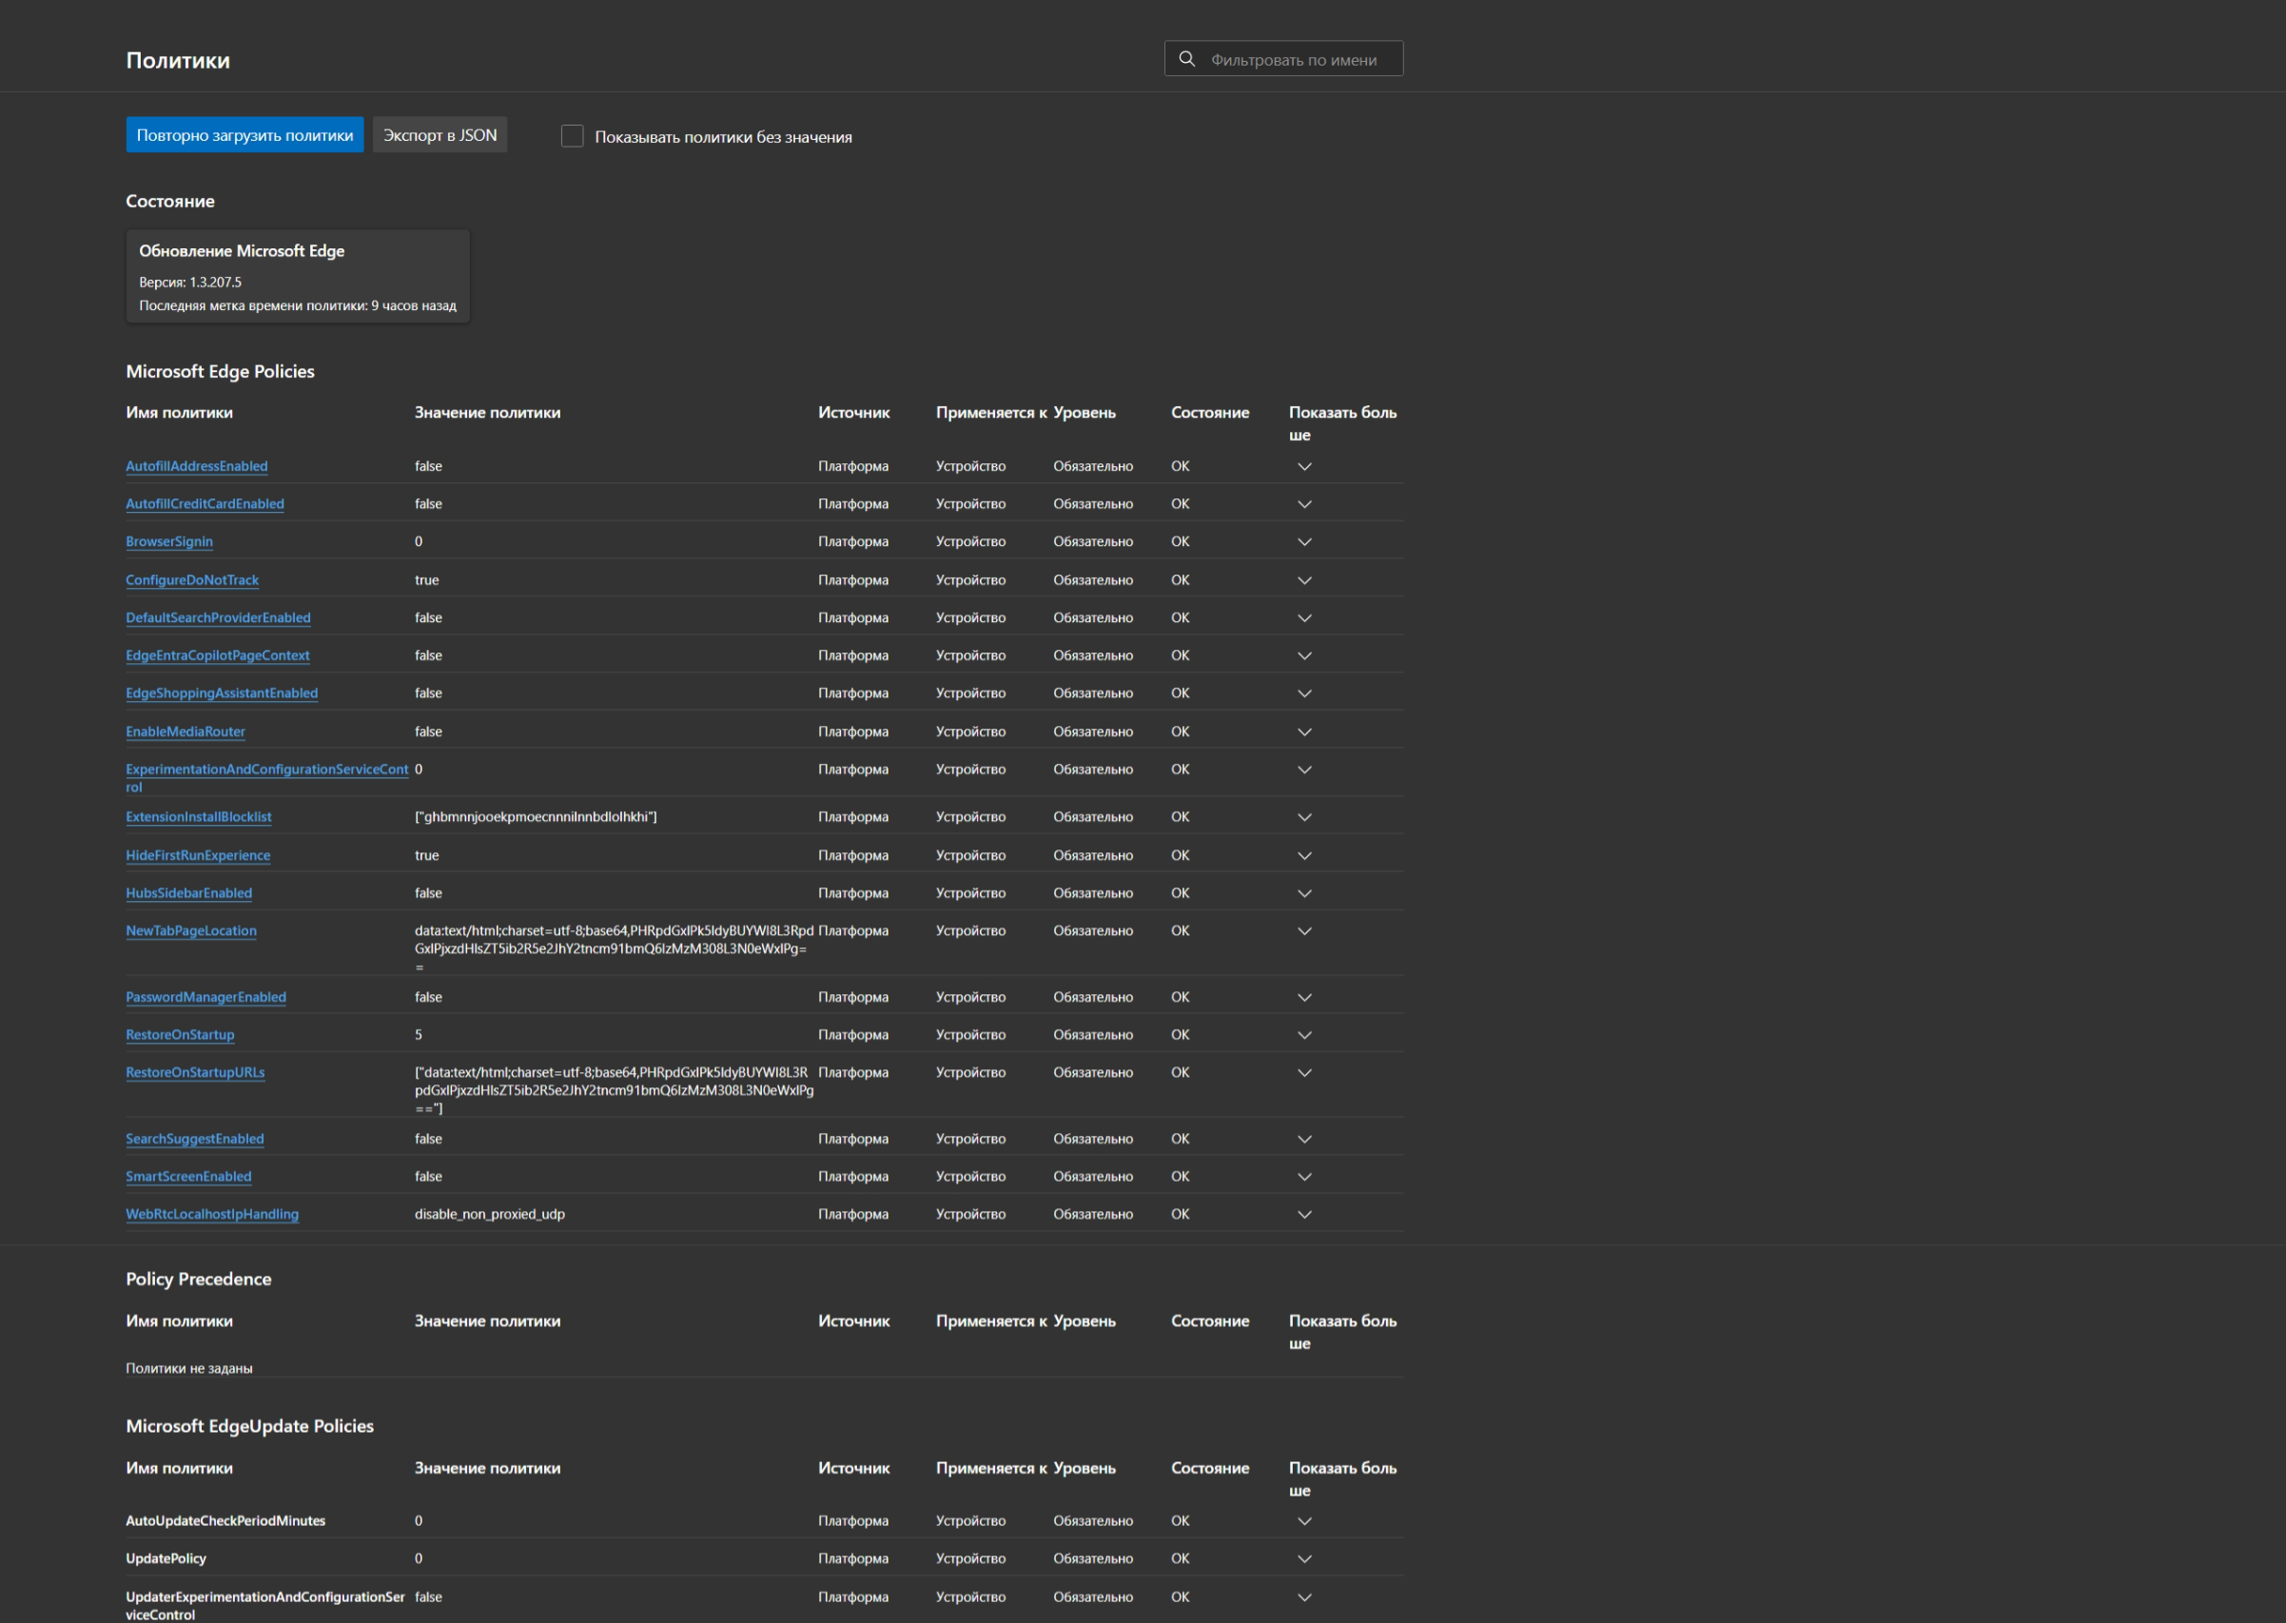Screen dimensions: 2286x1623
Task: Show more for NewTabPageLocation policy
Action: click(1304, 931)
